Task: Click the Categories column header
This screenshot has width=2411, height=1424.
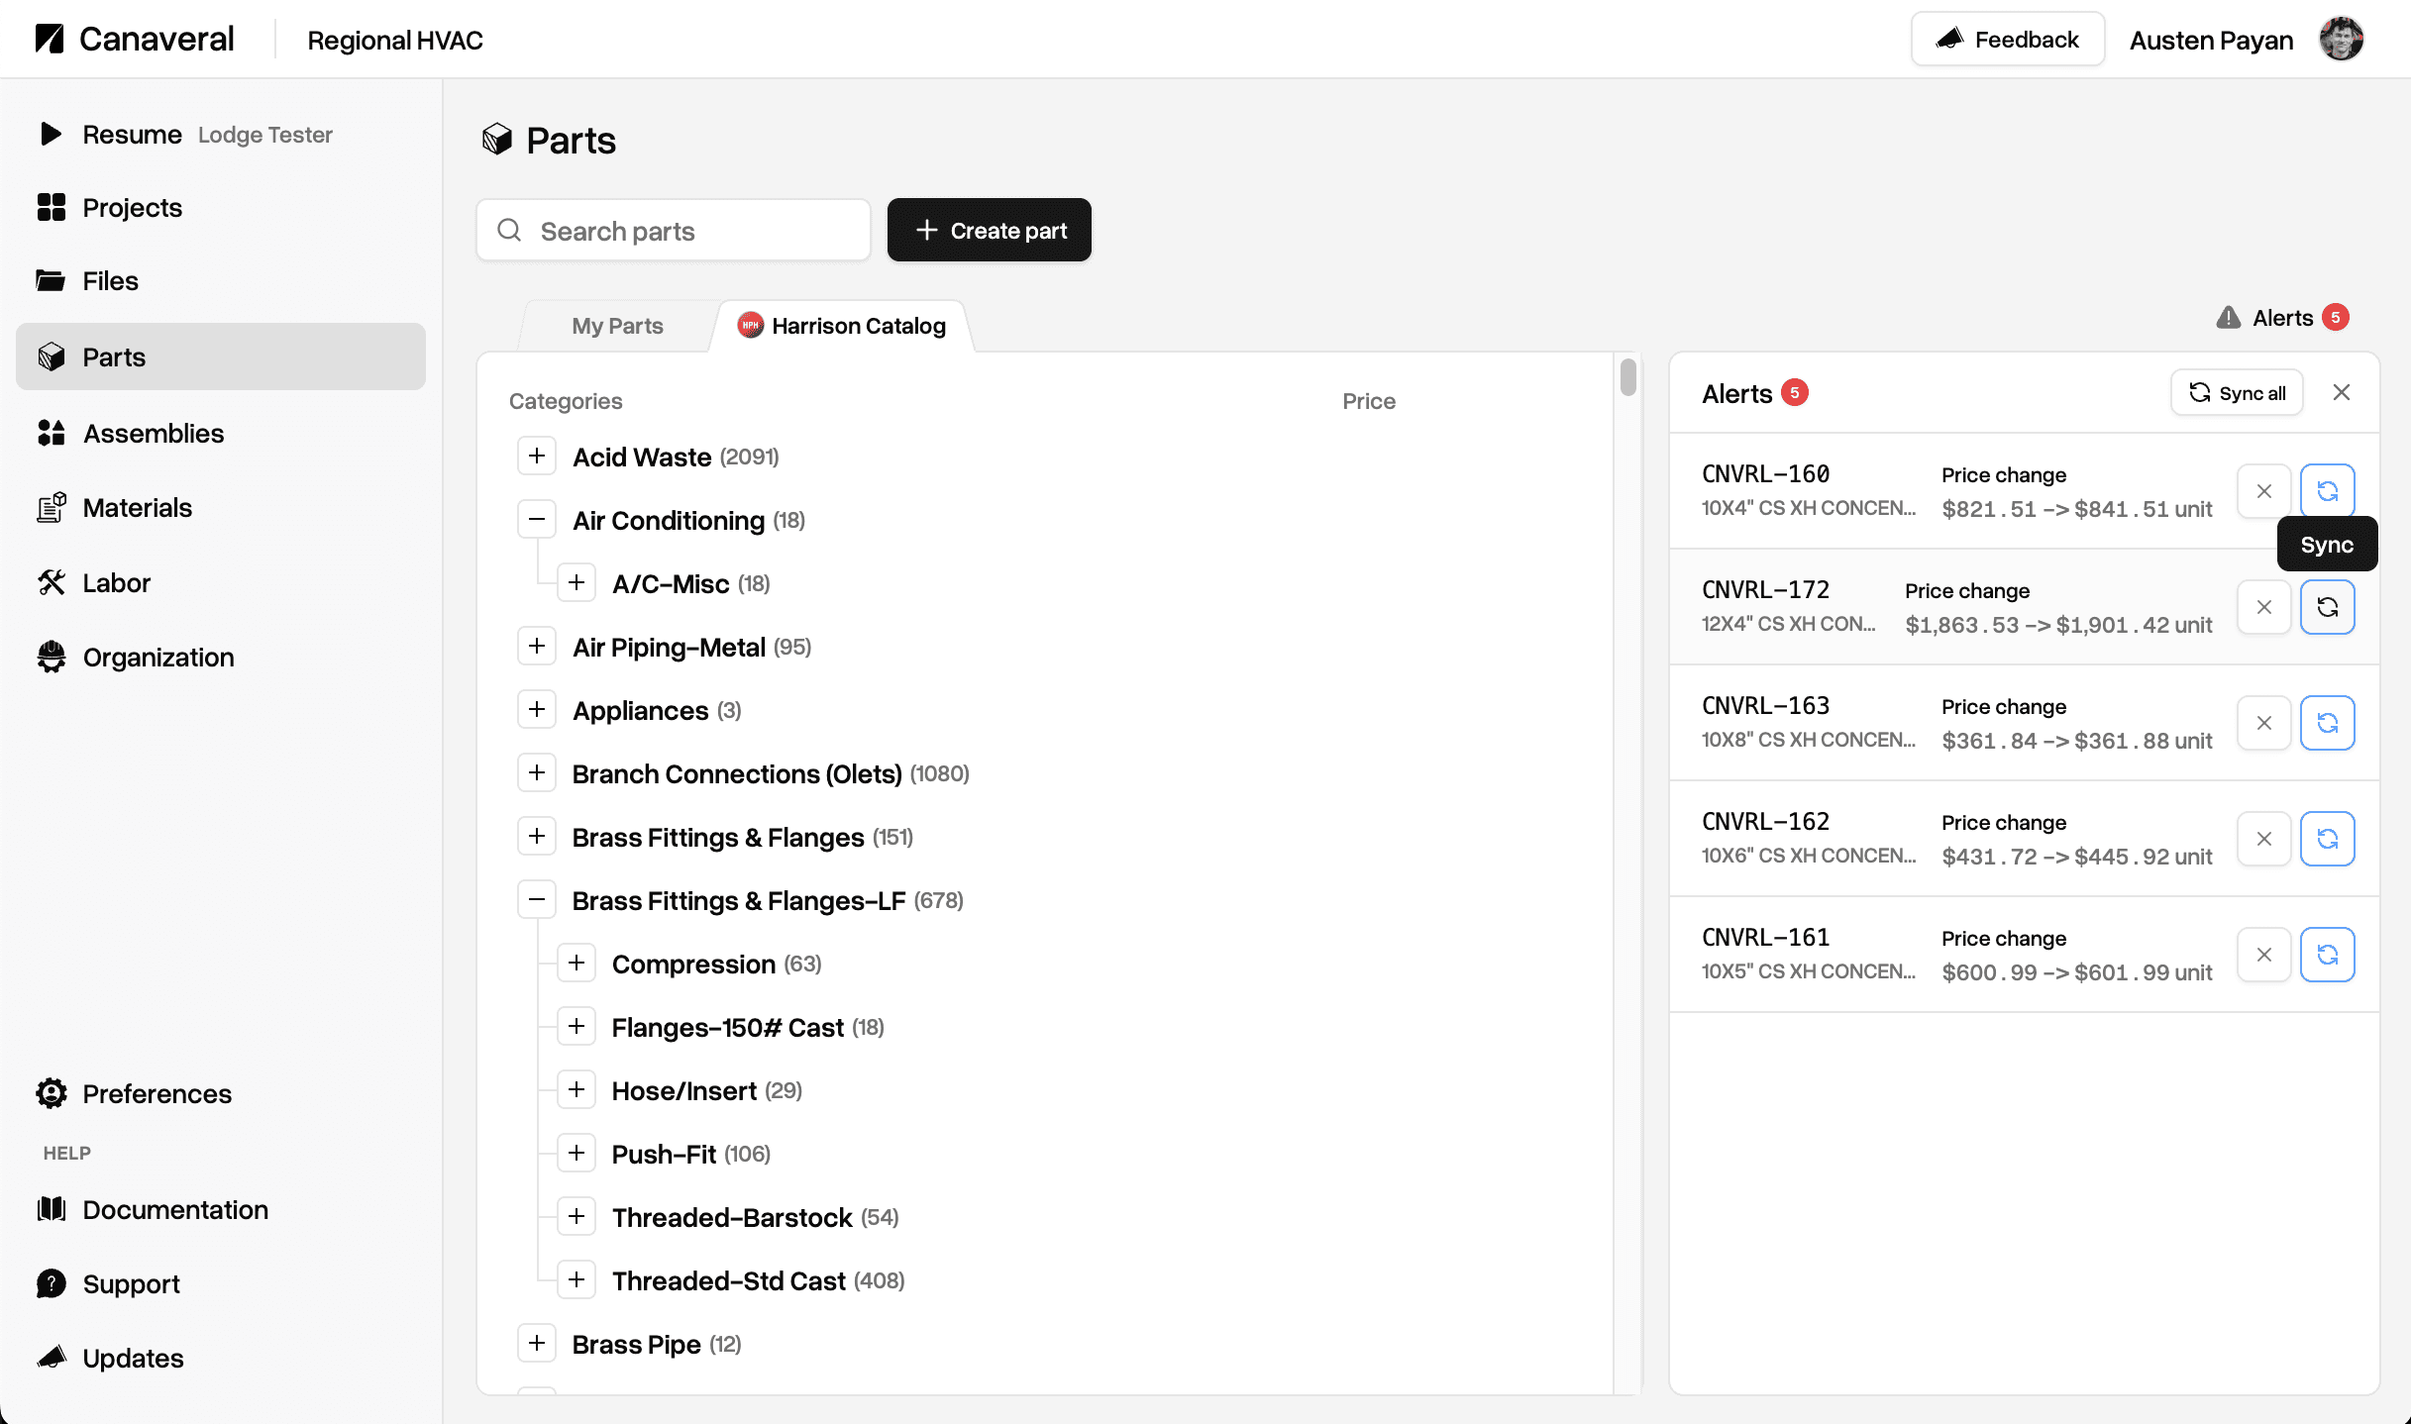Action: point(566,401)
